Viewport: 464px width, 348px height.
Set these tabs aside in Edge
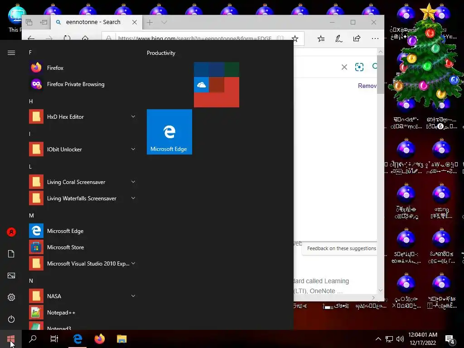(x=43, y=22)
